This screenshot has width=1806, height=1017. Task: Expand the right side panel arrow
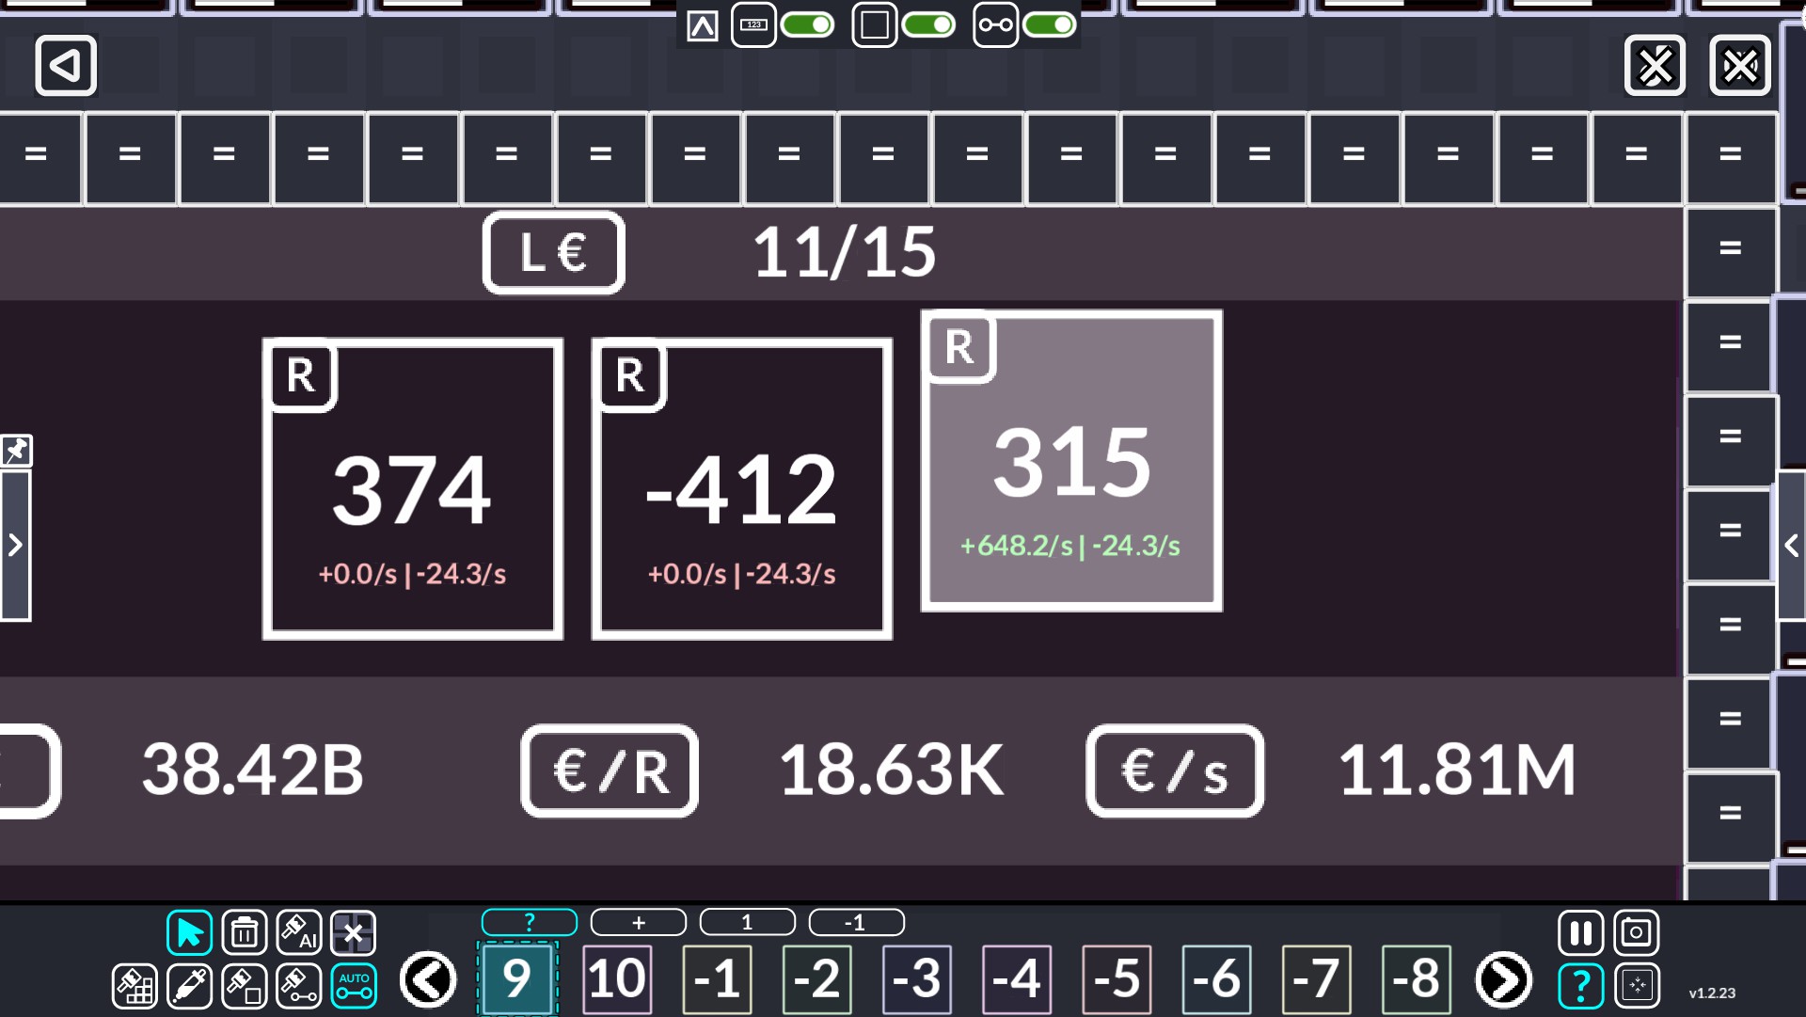coord(1791,546)
